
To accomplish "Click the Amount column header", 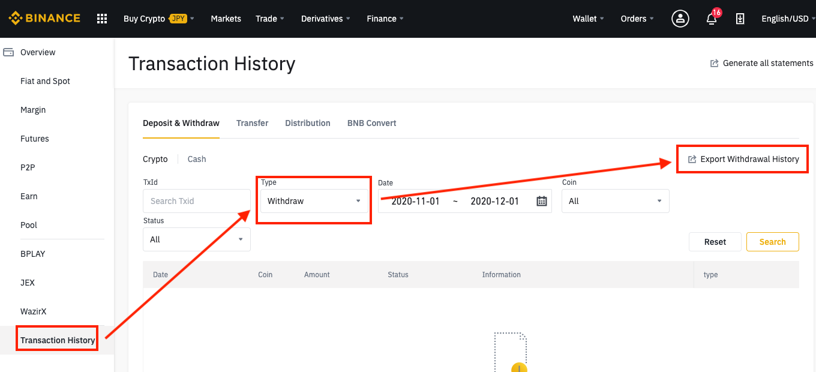I will [x=317, y=275].
